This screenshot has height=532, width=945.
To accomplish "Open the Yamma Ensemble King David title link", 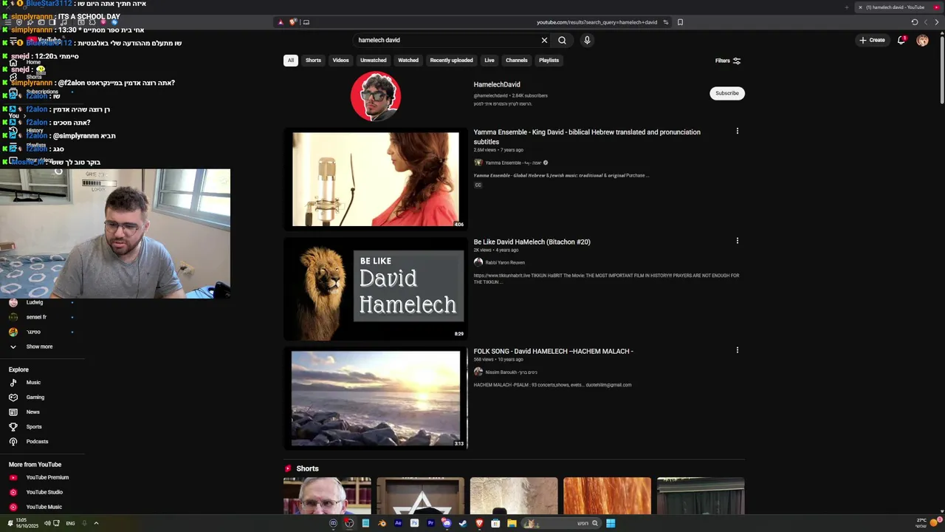I will (x=587, y=137).
